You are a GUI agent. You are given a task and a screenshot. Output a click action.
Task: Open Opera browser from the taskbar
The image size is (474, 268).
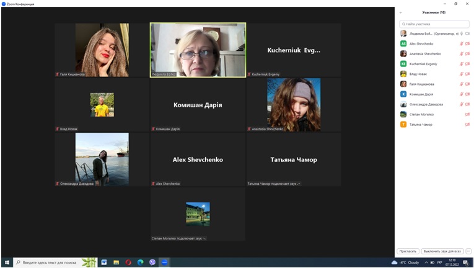pyautogui.click(x=128, y=262)
